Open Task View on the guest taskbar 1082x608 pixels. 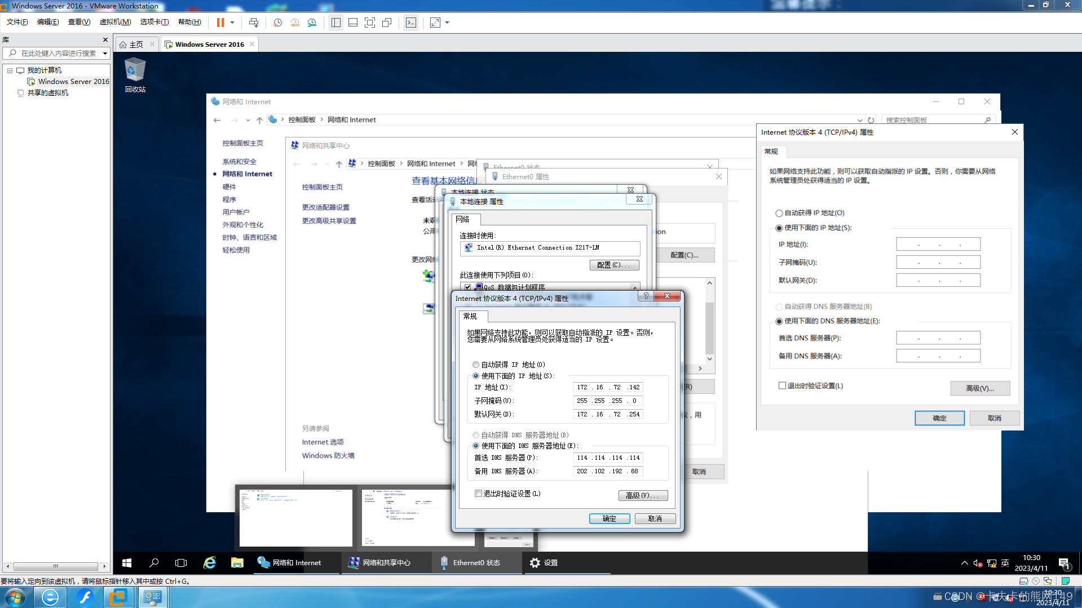coord(181,562)
